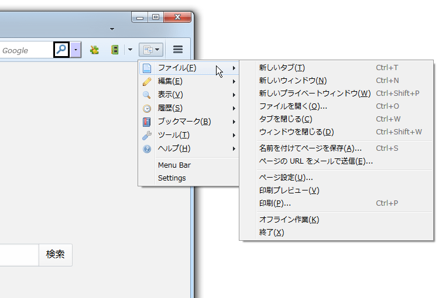
Task: Choose 名前を付けてページを保存(A)...
Action: [336, 148]
